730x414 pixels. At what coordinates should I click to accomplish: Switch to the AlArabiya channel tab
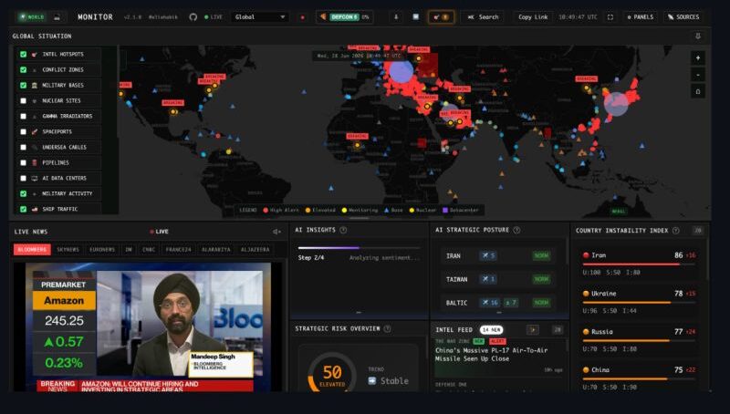[x=215, y=250]
